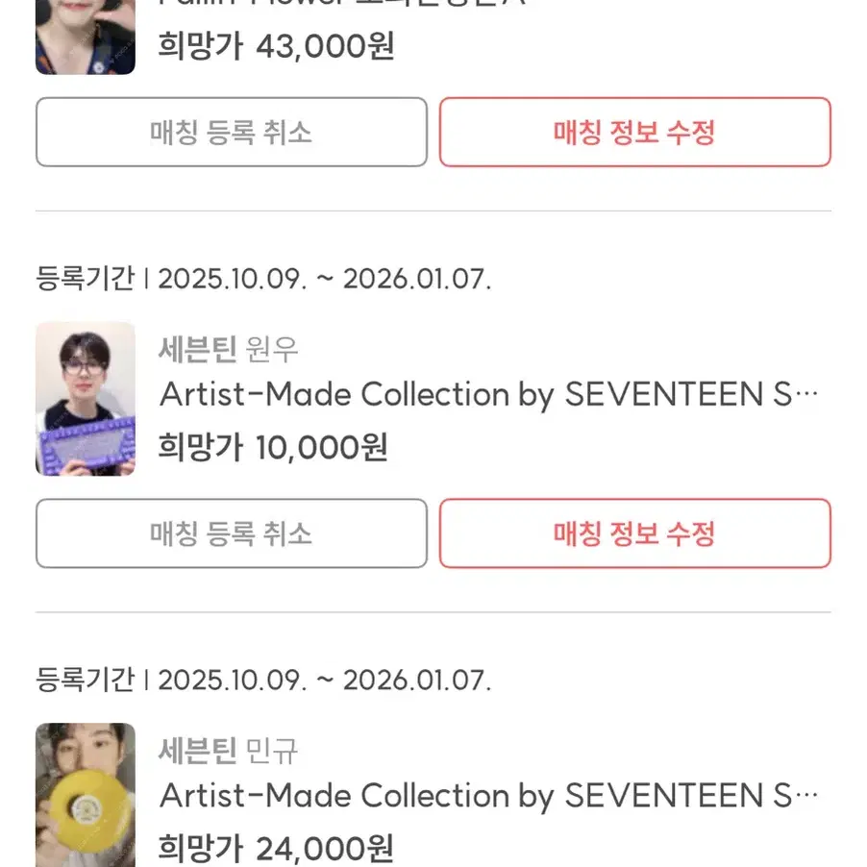Select the 세븐틴 원우 artist label
Image resolution: width=867 pixels, height=867 pixels.
click(x=228, y=350)
